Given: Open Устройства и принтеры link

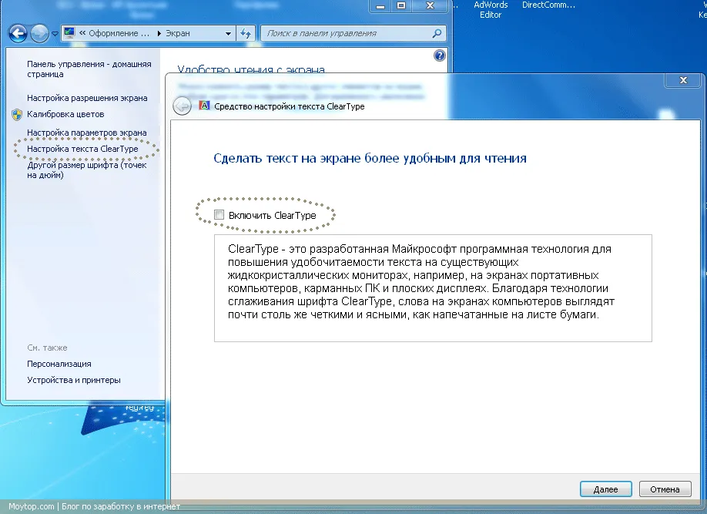Looking at the screenshot, I should point(74,380).
